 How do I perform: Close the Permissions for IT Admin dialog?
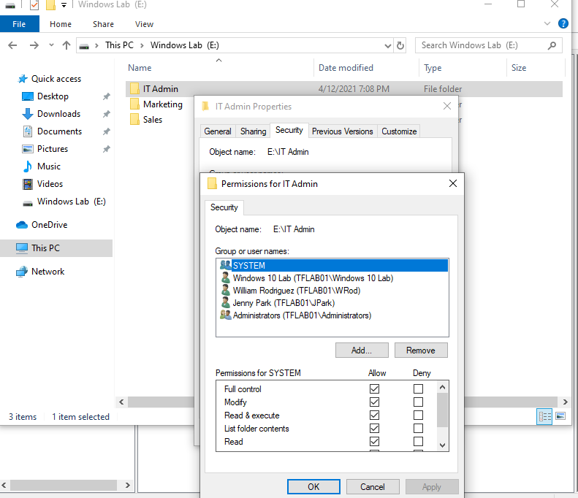(x=453, y=183)
